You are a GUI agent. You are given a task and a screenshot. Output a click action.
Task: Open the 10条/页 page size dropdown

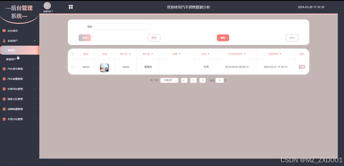[169, 80]
